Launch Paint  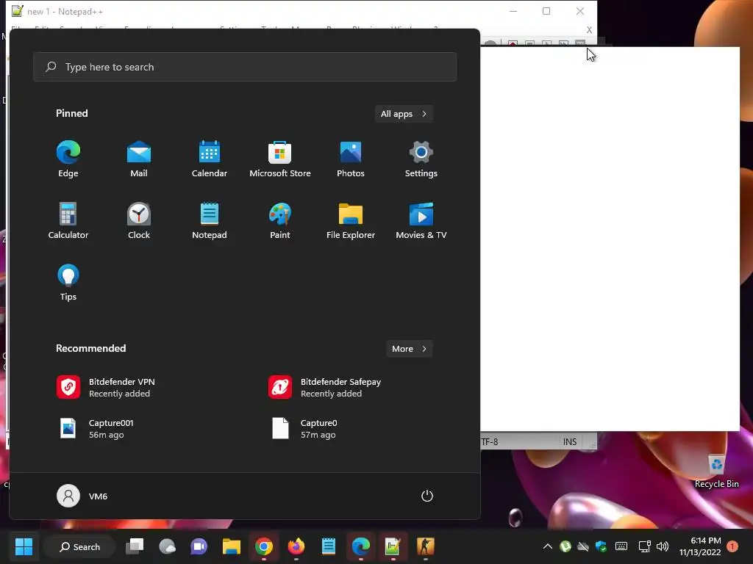[280, 220]
